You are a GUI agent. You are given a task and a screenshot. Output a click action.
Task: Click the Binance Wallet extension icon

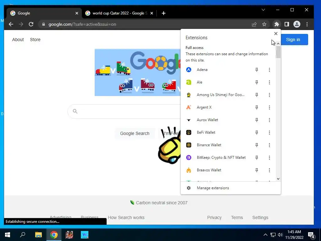point(188,145)
